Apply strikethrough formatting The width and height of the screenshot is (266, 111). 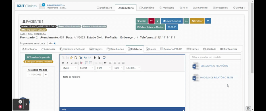click(76, 63)
